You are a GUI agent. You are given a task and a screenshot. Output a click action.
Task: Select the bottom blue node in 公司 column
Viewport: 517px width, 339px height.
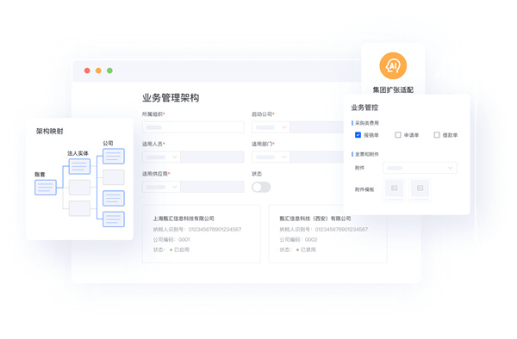114,219
